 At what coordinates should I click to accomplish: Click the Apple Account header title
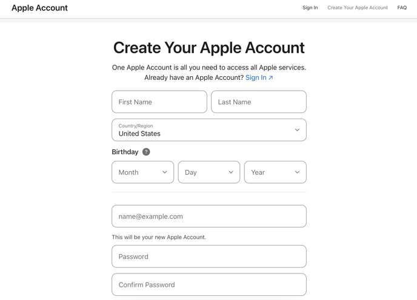[x=39, y=8]
